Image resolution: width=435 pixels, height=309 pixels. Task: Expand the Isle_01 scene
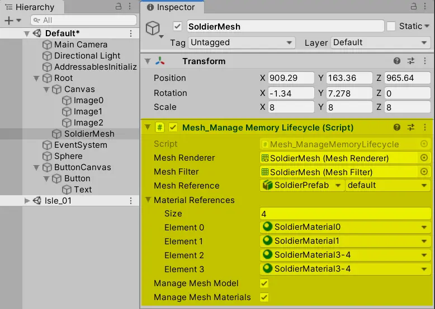27,201
